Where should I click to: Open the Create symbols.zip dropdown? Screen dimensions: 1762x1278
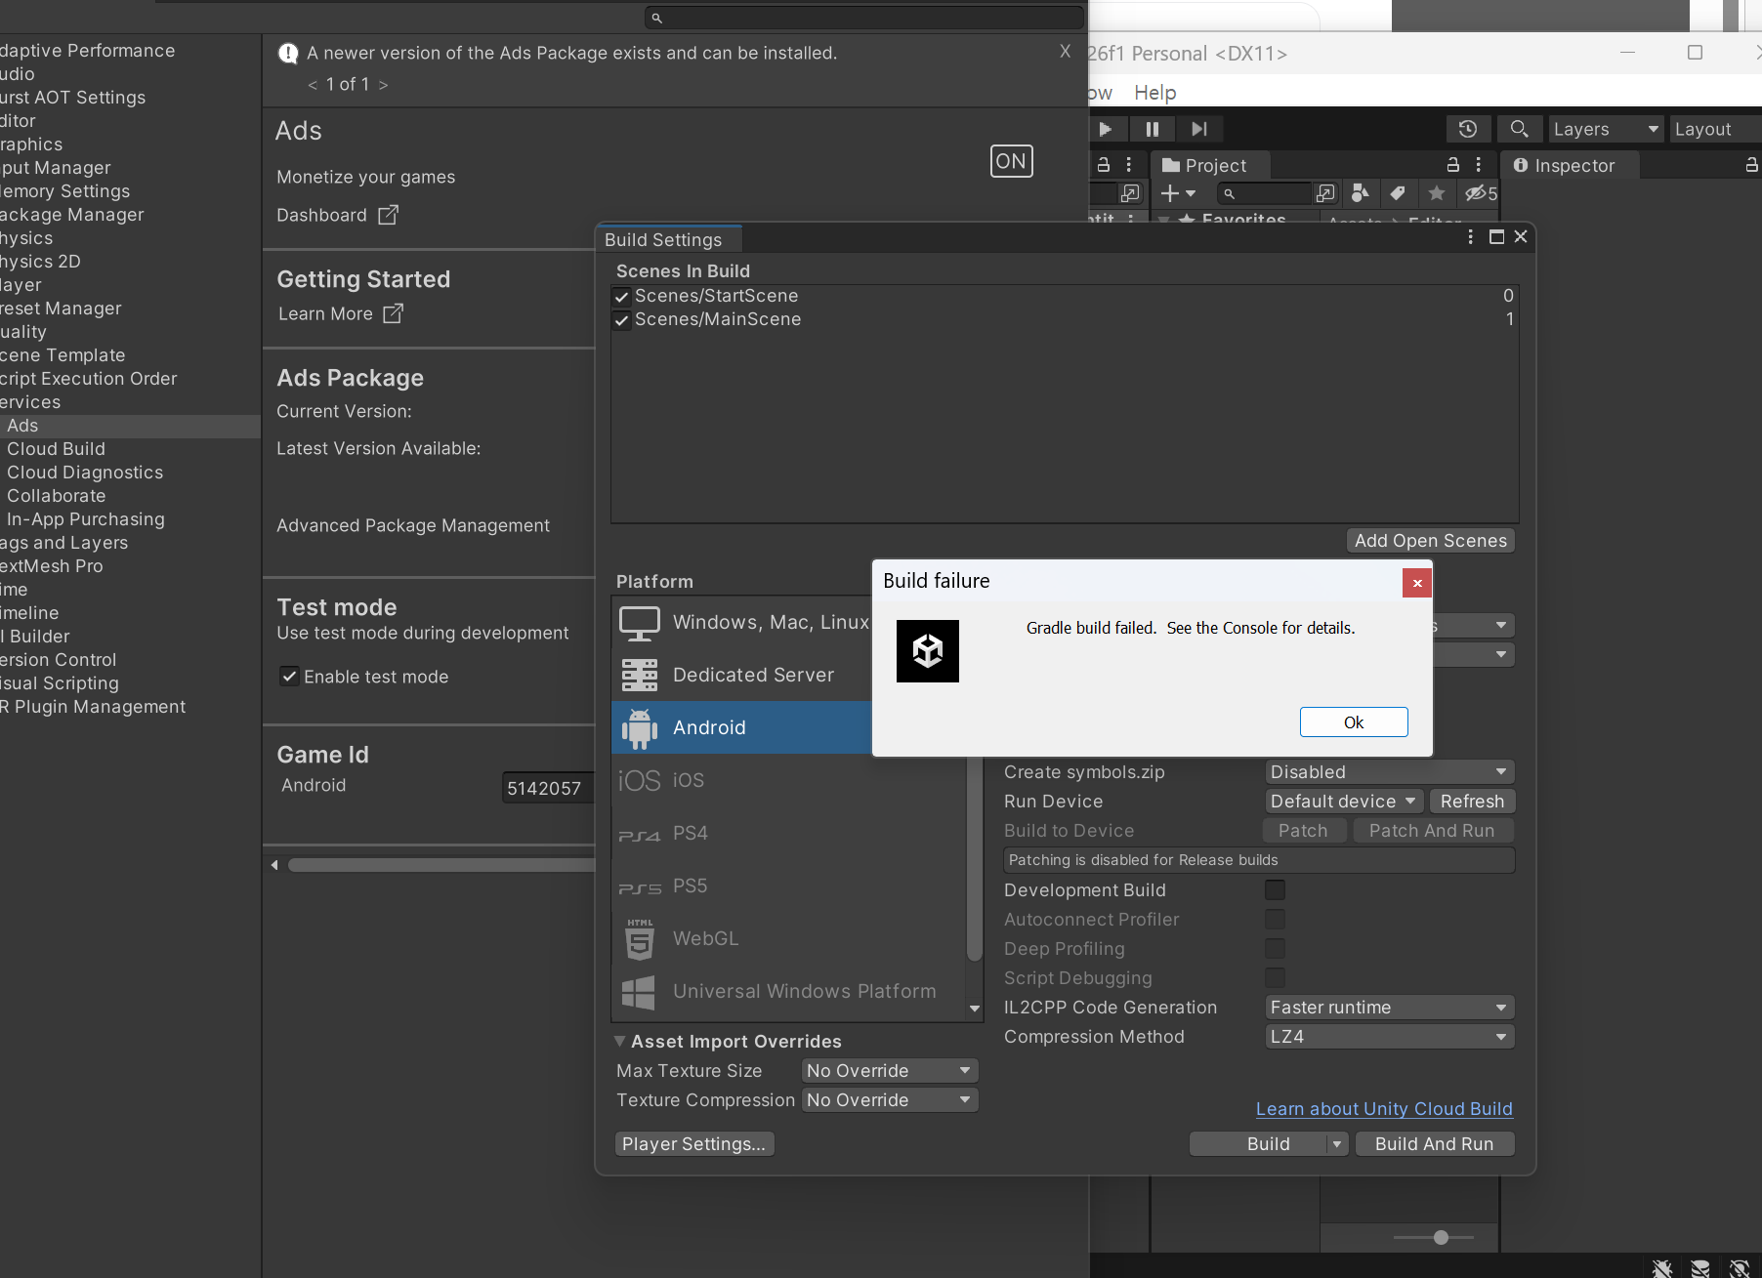pos(1389,772)
